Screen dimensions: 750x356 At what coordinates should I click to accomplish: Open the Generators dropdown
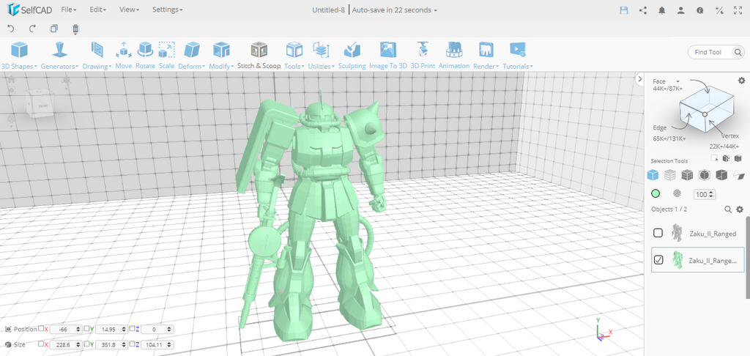click(x=59, y=56)
